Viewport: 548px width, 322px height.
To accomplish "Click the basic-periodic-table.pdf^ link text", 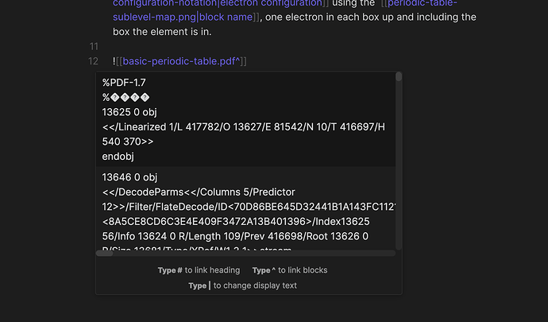I will pos(181,61).
